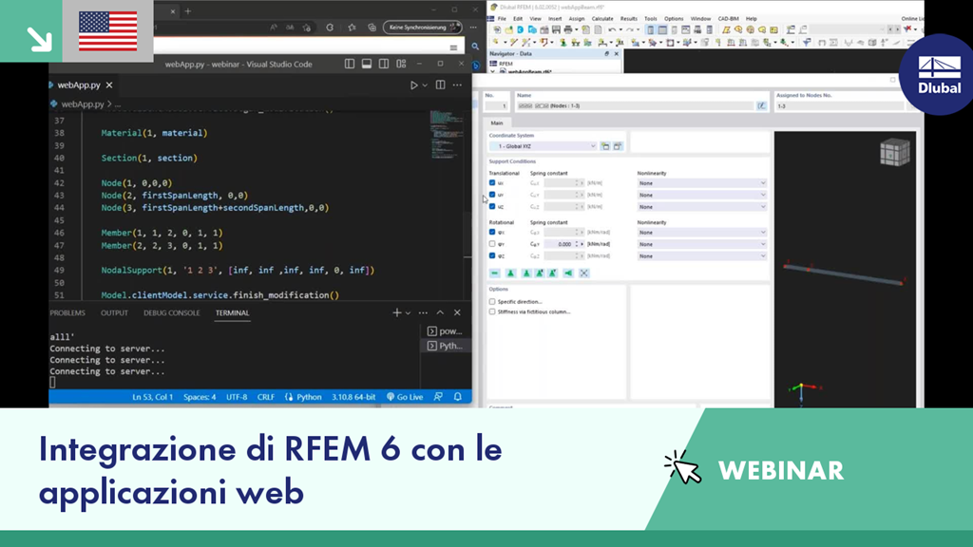Close the webApp.py editor tab

(109, 85)
